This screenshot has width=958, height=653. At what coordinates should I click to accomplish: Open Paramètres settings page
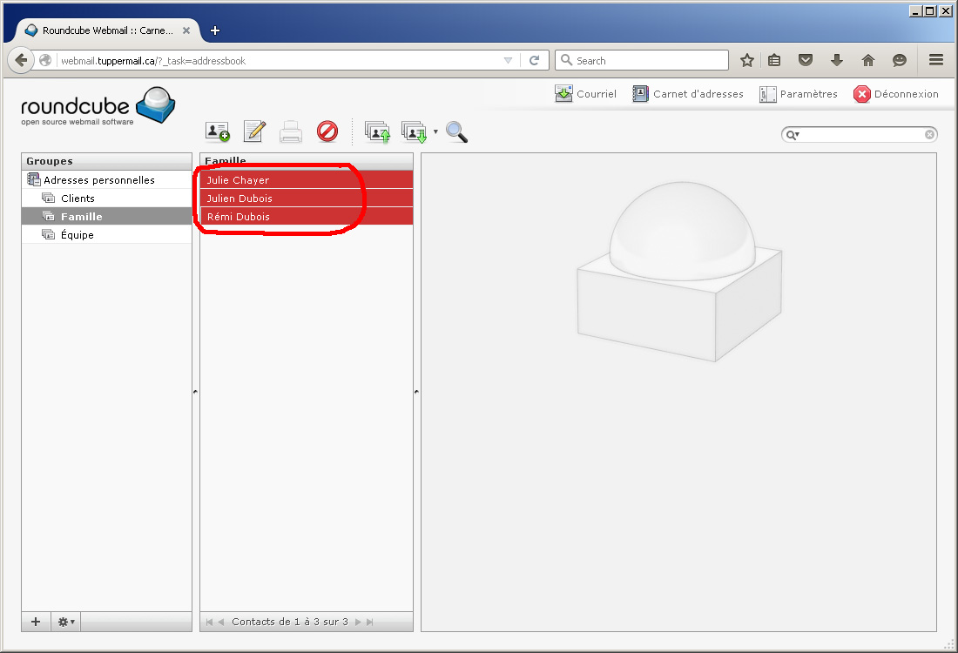point(798,94)
